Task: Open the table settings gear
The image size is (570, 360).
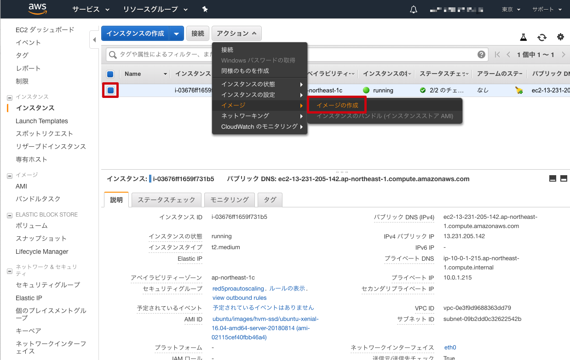Action: [x=560, y=37]
